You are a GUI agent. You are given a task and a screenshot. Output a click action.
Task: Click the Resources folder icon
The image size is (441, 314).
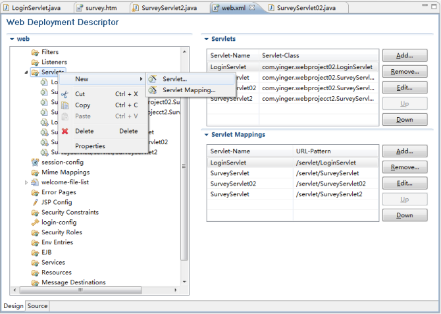coord(35,273)
